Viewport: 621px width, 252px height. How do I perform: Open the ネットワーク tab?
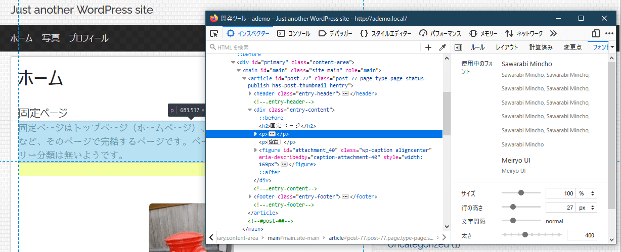524,33
